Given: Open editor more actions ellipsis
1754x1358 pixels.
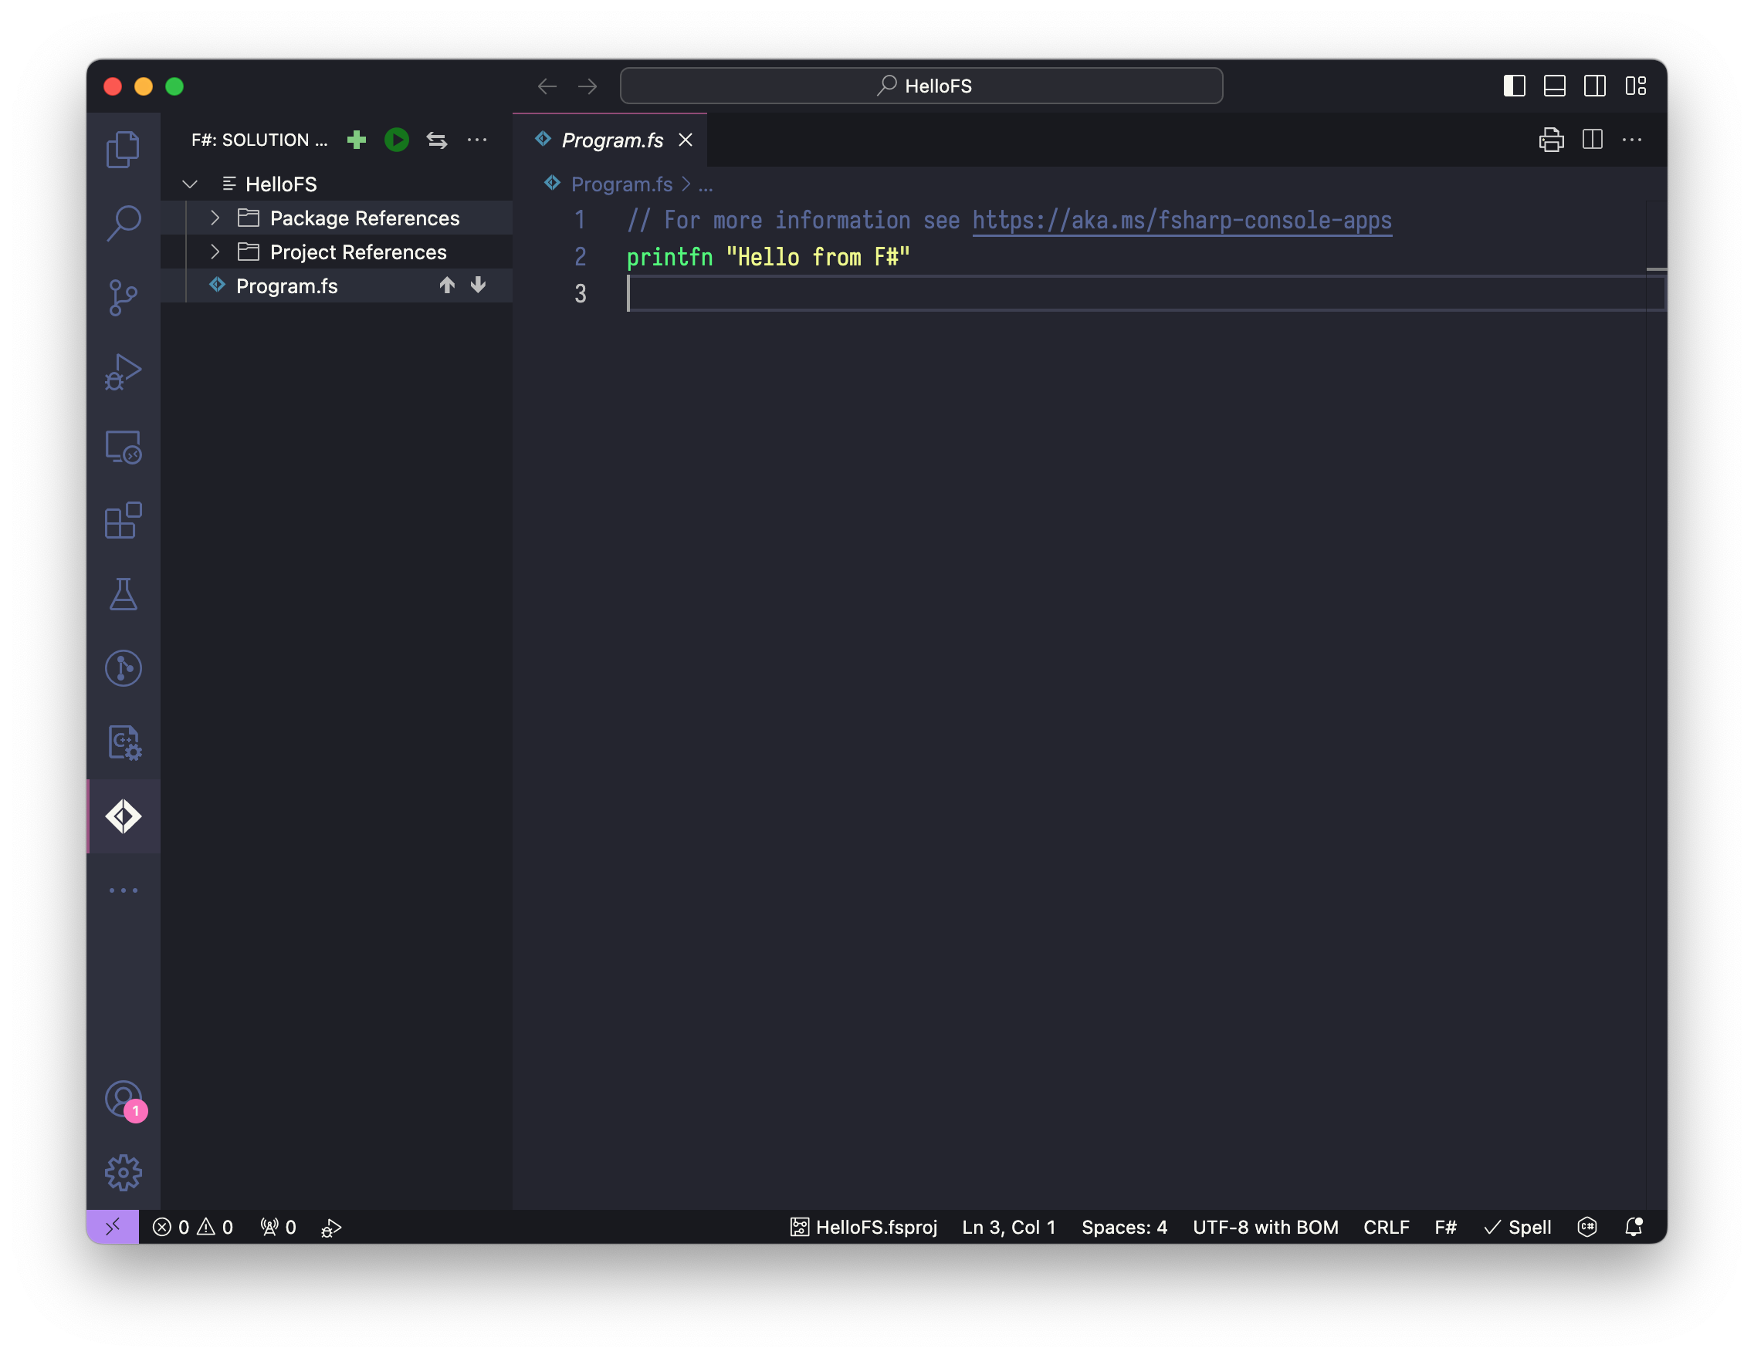Looking at the screenshot, I should coord(1632,140).
